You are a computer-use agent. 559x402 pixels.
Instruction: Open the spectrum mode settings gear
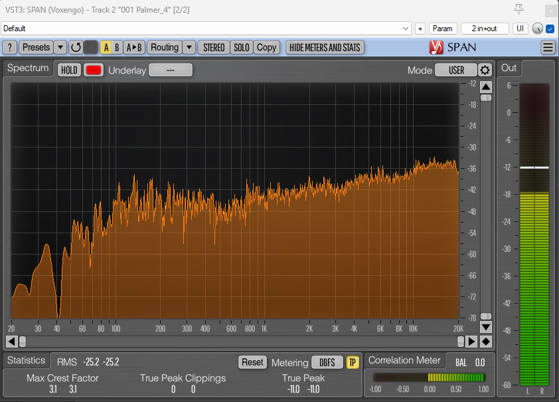pyautogui.click(x=485, y=70)
